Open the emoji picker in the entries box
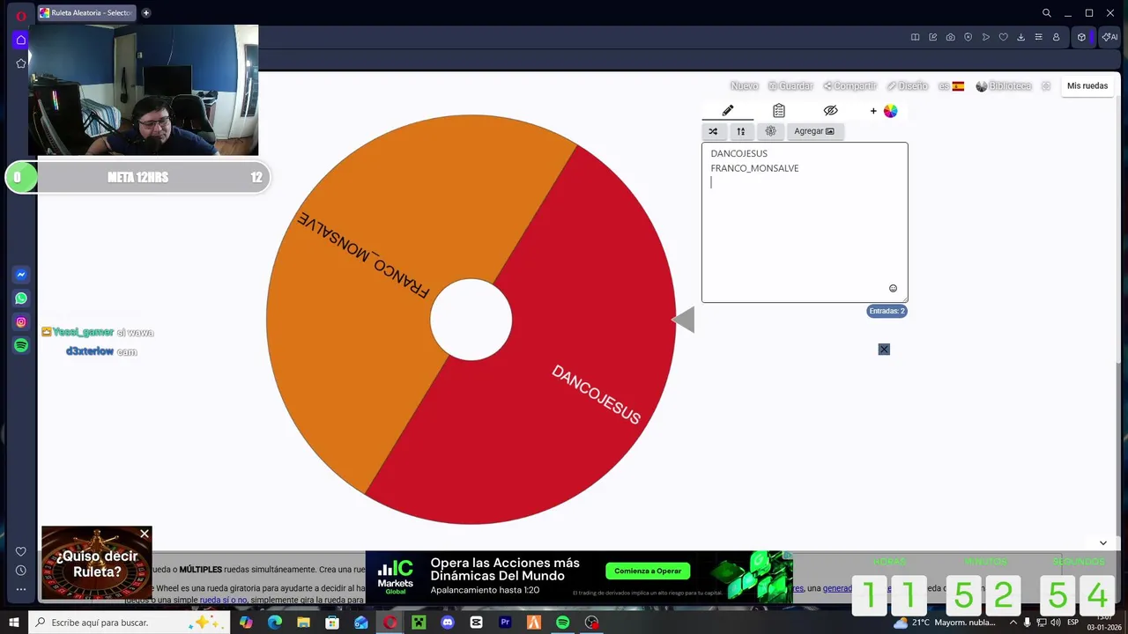 coord(893,289)
